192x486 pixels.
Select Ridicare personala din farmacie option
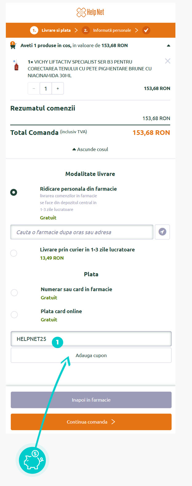[x=14, y=192]
